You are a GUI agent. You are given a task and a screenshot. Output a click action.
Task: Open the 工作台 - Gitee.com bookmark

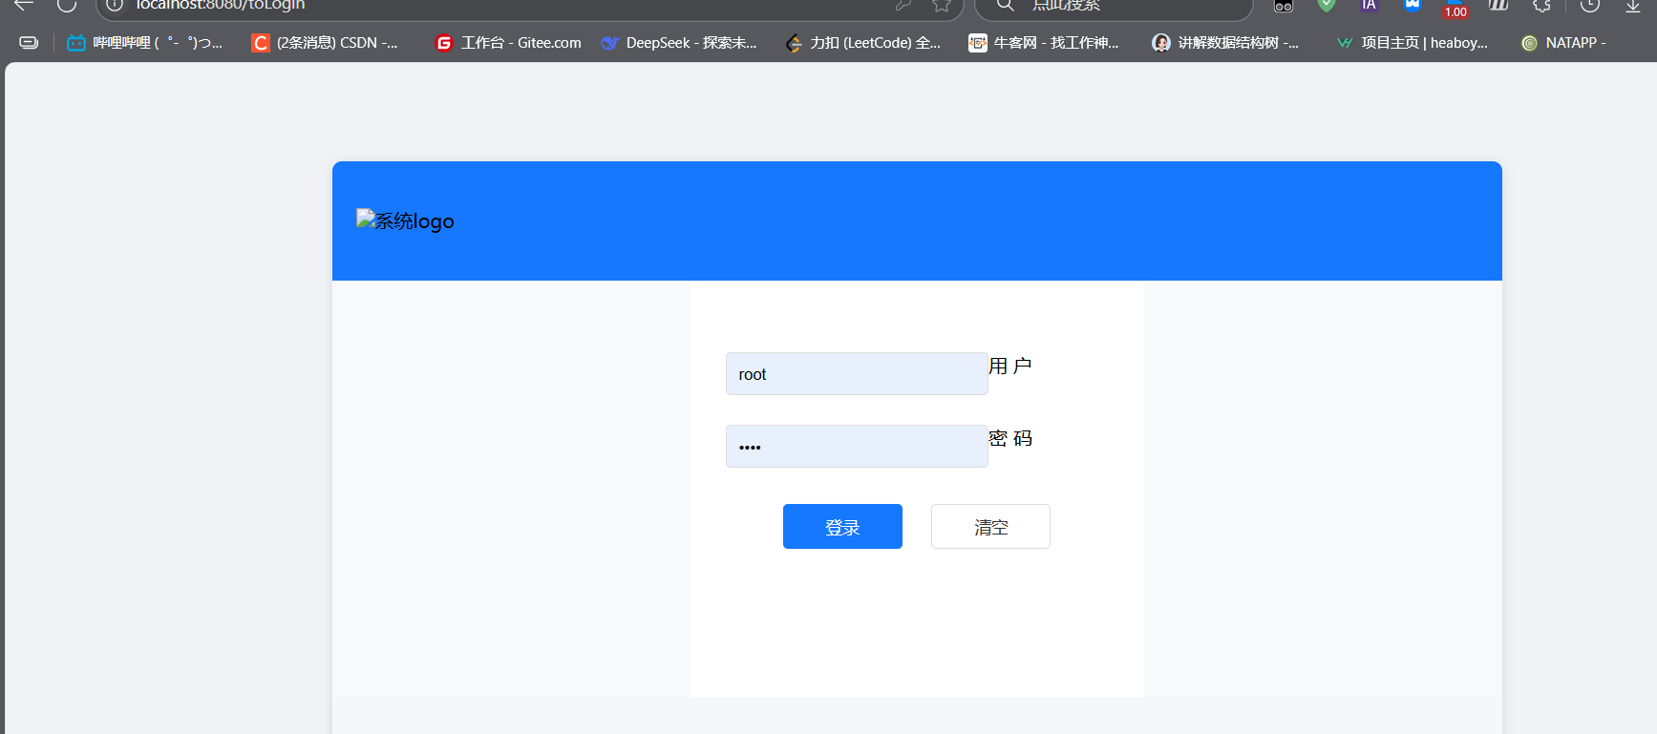[x=508, y=43]
